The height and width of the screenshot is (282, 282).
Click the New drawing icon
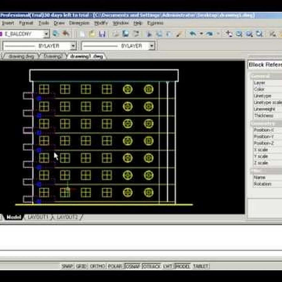(x=82, y=34)
